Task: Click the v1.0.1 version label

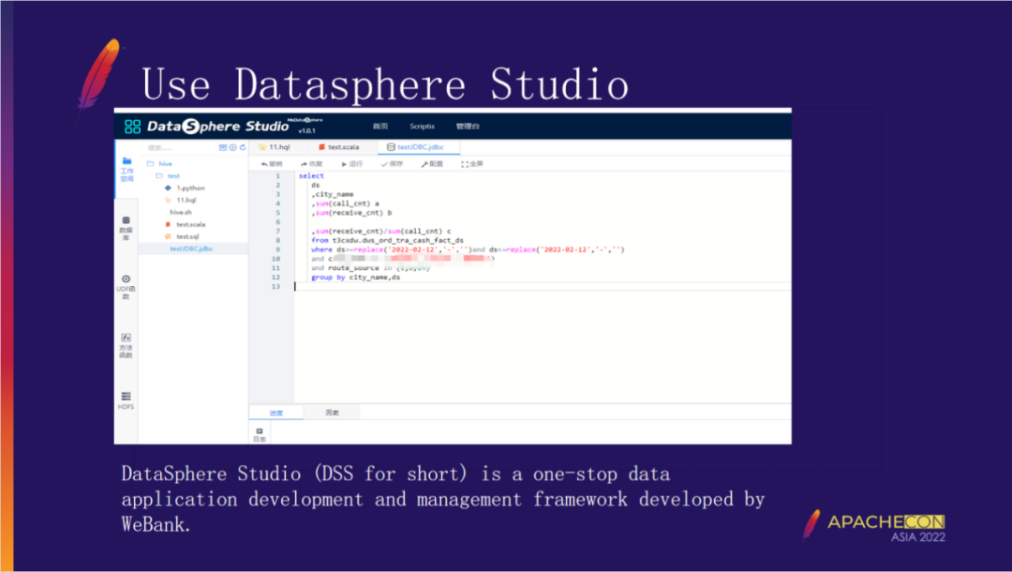Action: coord(306,131)
